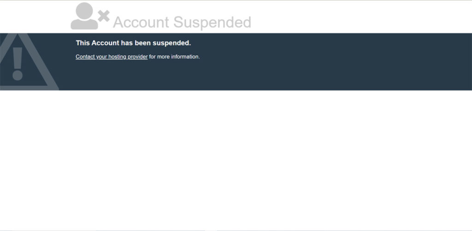
Task: Click the word 'Suspended' in the gray heading
Action: (x=212, y=22)
